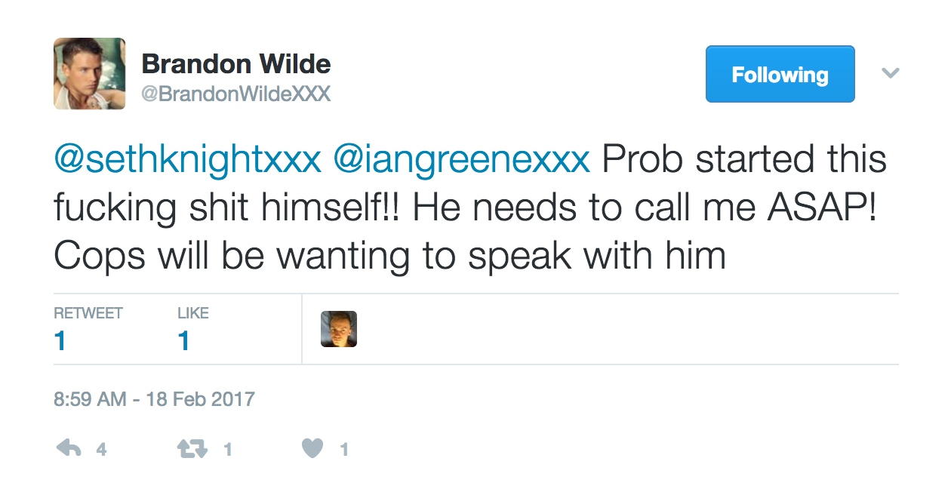
Task: Click count beside the retweet arrows icon
Action: [x=228, y=450]
